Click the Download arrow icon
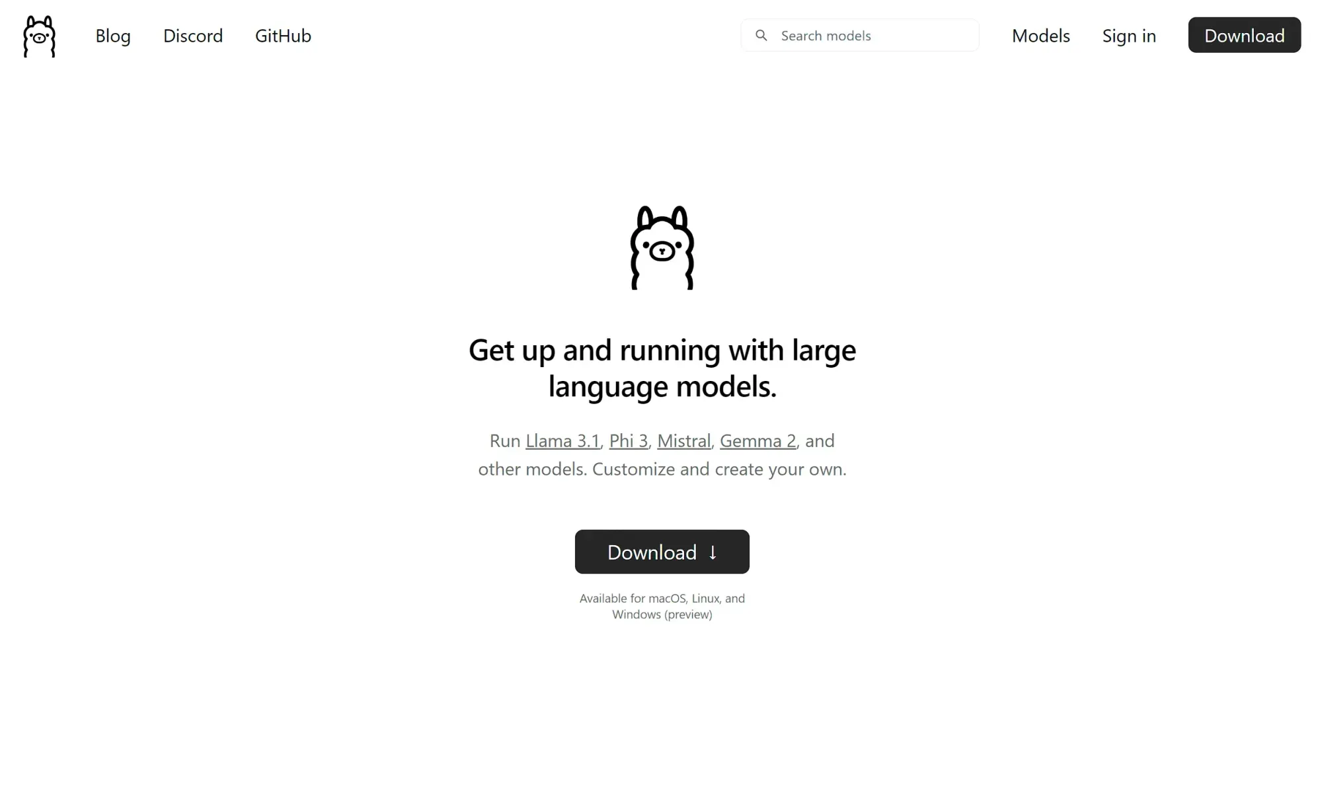Viewport: 1322px width, 795px height. [x=713, y=552]
